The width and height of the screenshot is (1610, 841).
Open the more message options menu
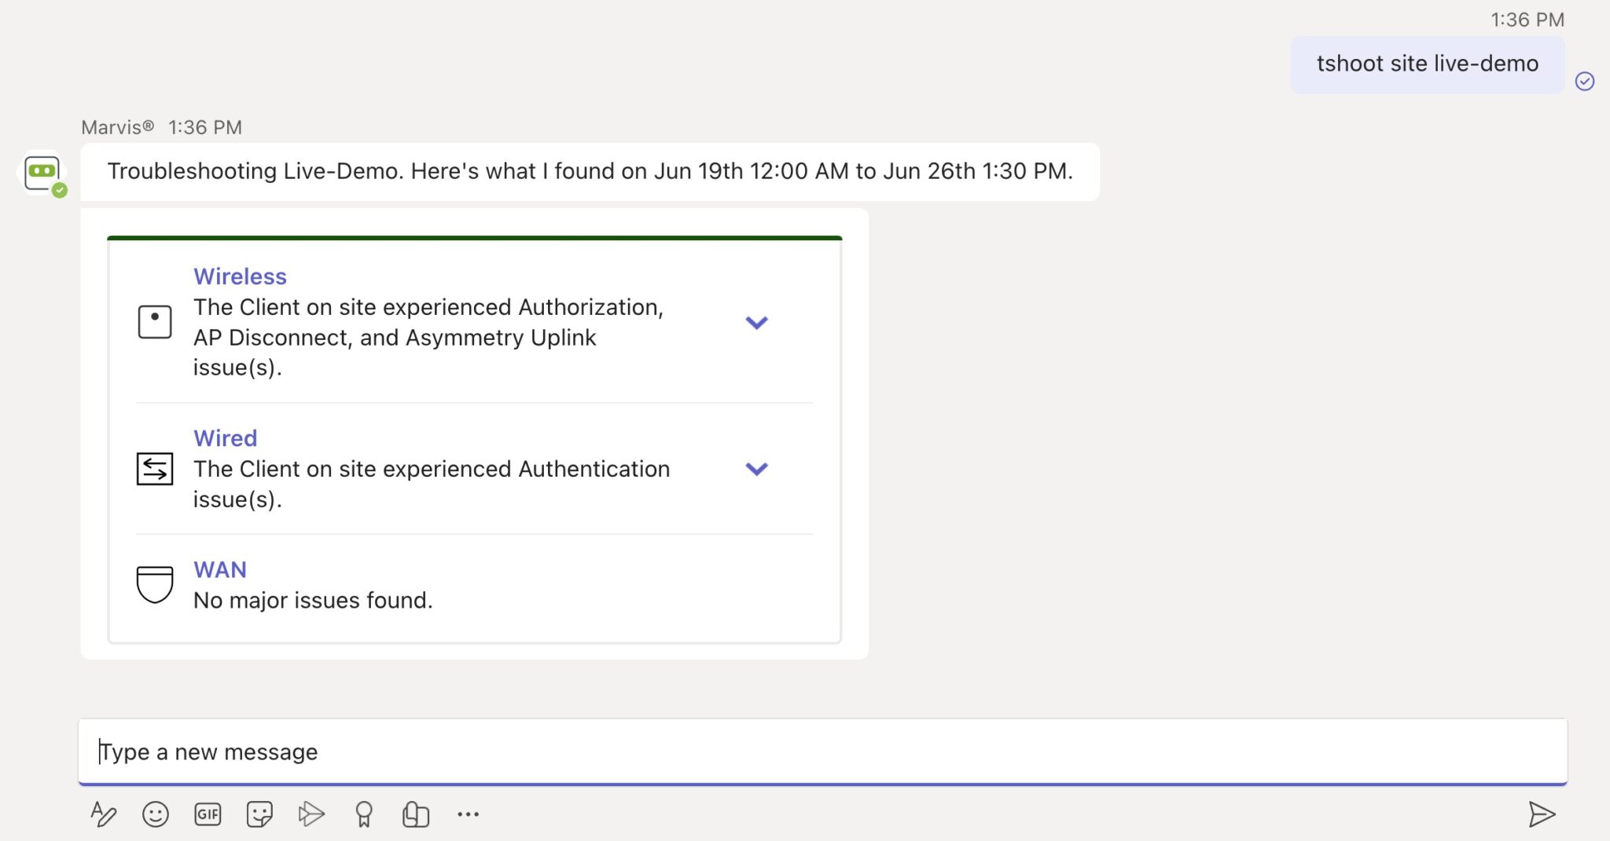point(469,814)
